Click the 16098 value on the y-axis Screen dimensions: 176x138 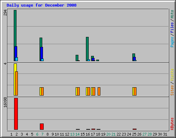pos(5,102)
